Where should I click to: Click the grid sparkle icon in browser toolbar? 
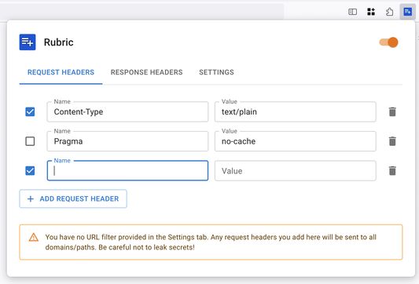coord(371,12)
